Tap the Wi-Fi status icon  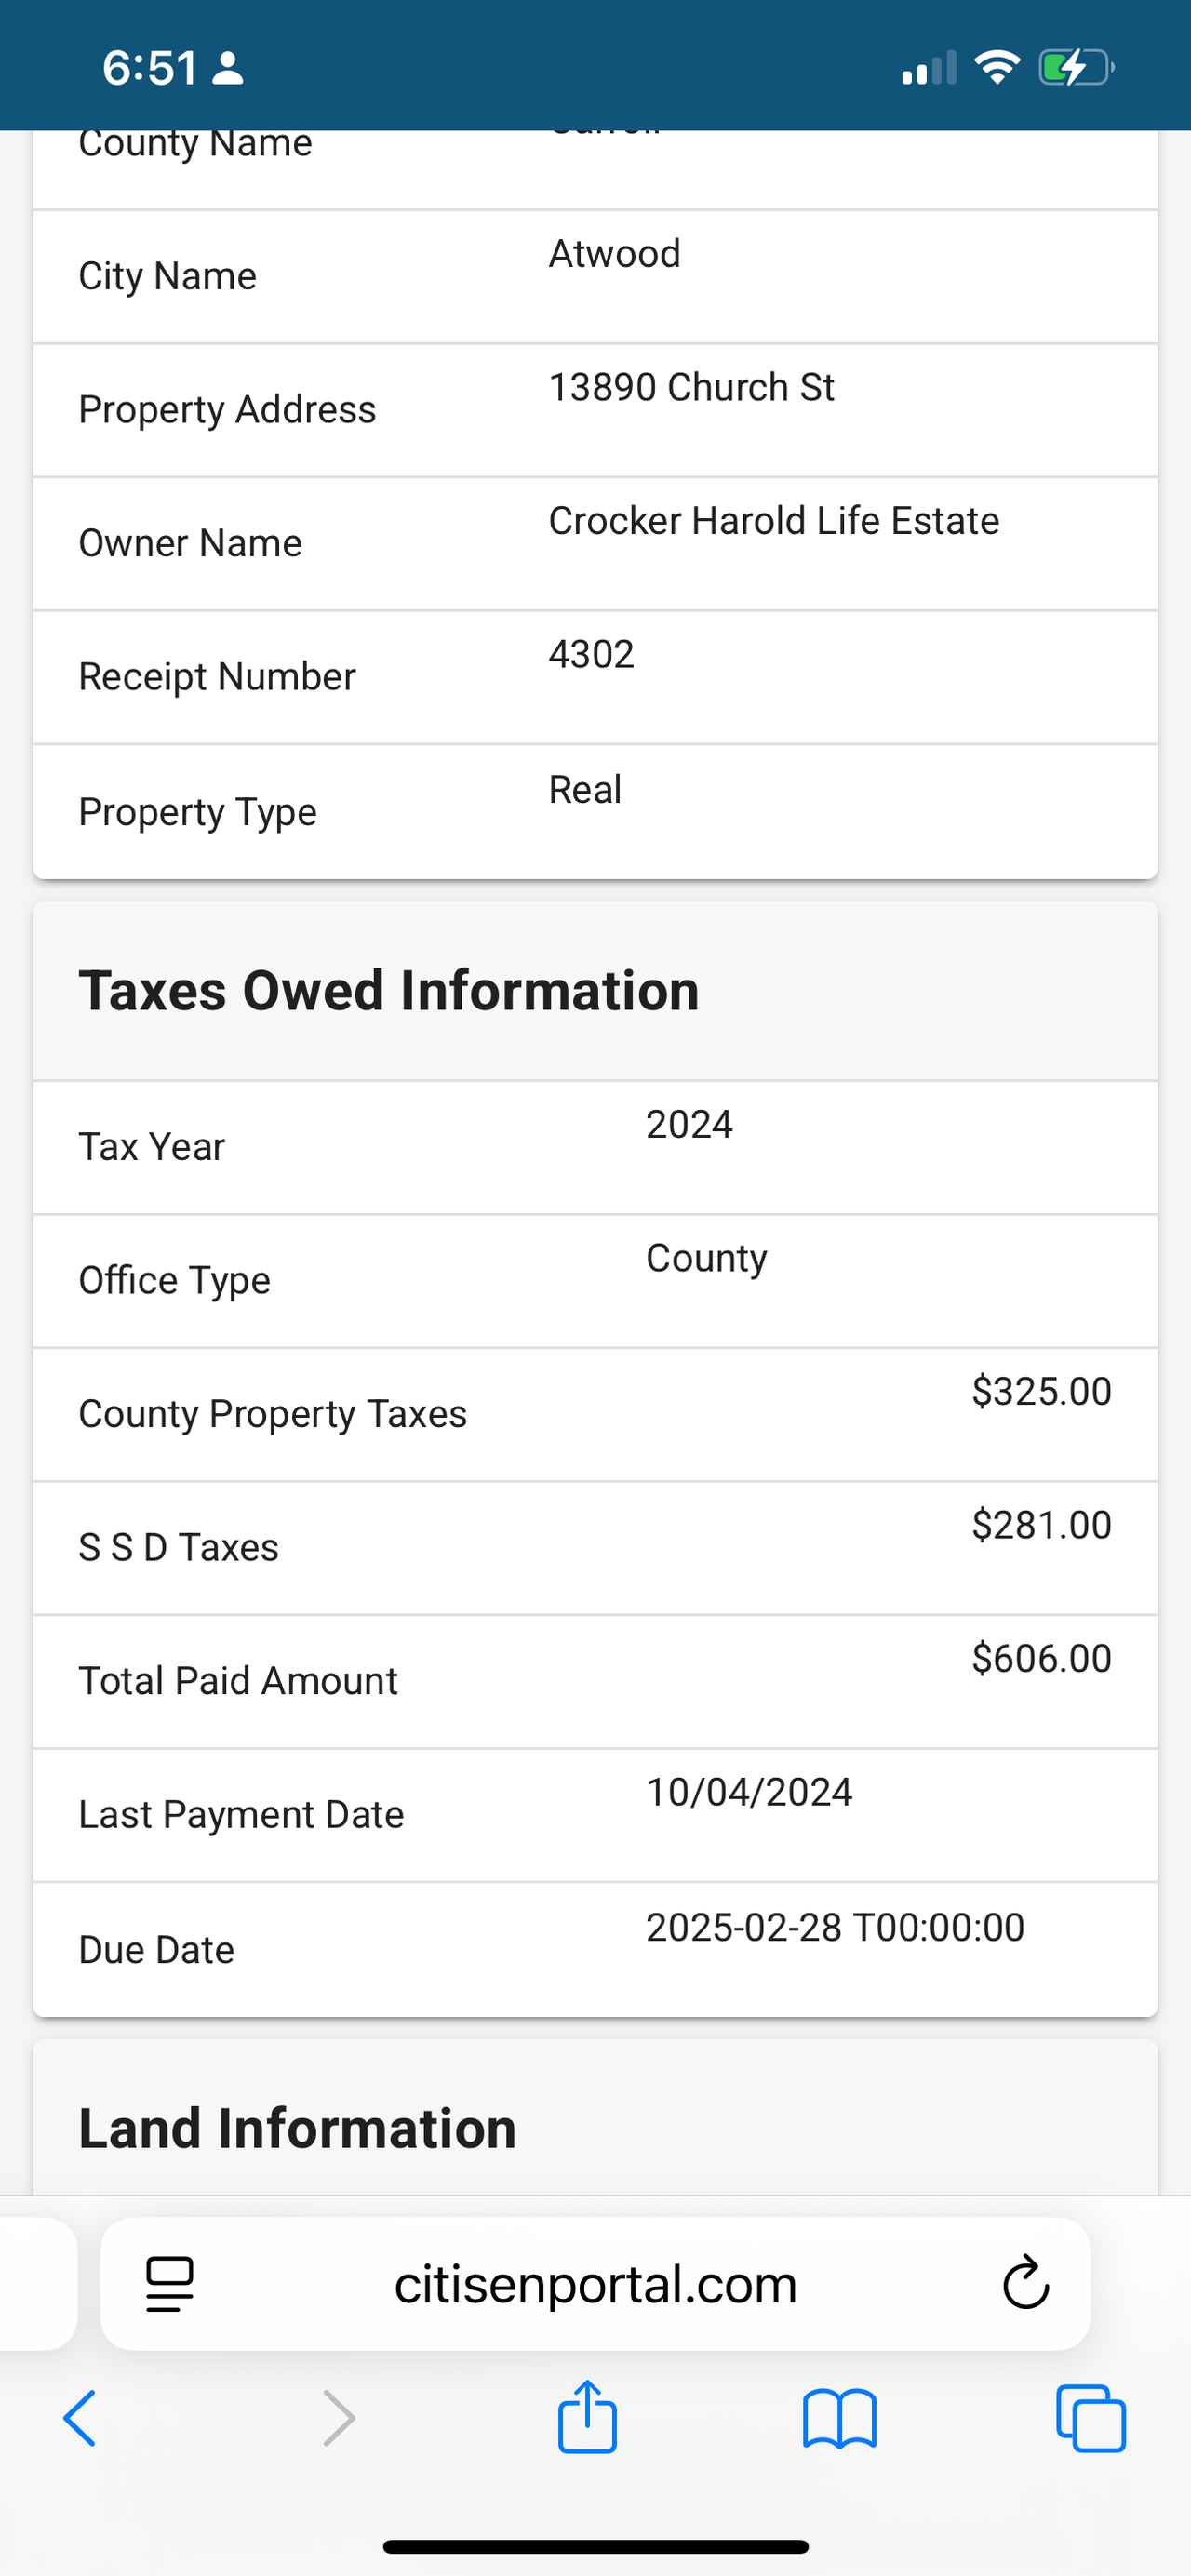[996, 68]
